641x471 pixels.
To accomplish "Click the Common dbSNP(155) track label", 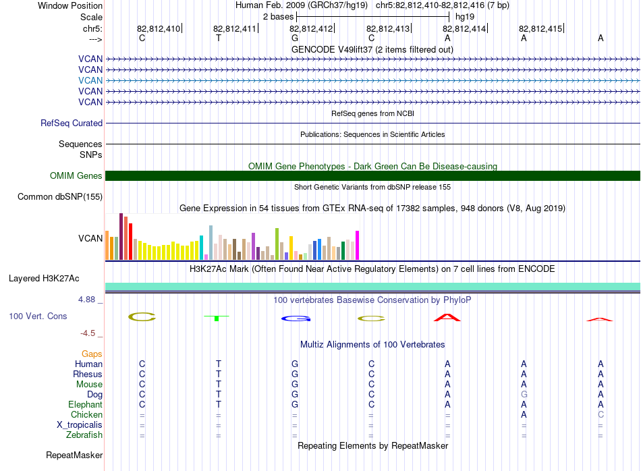I will click(x=59, y=196).
